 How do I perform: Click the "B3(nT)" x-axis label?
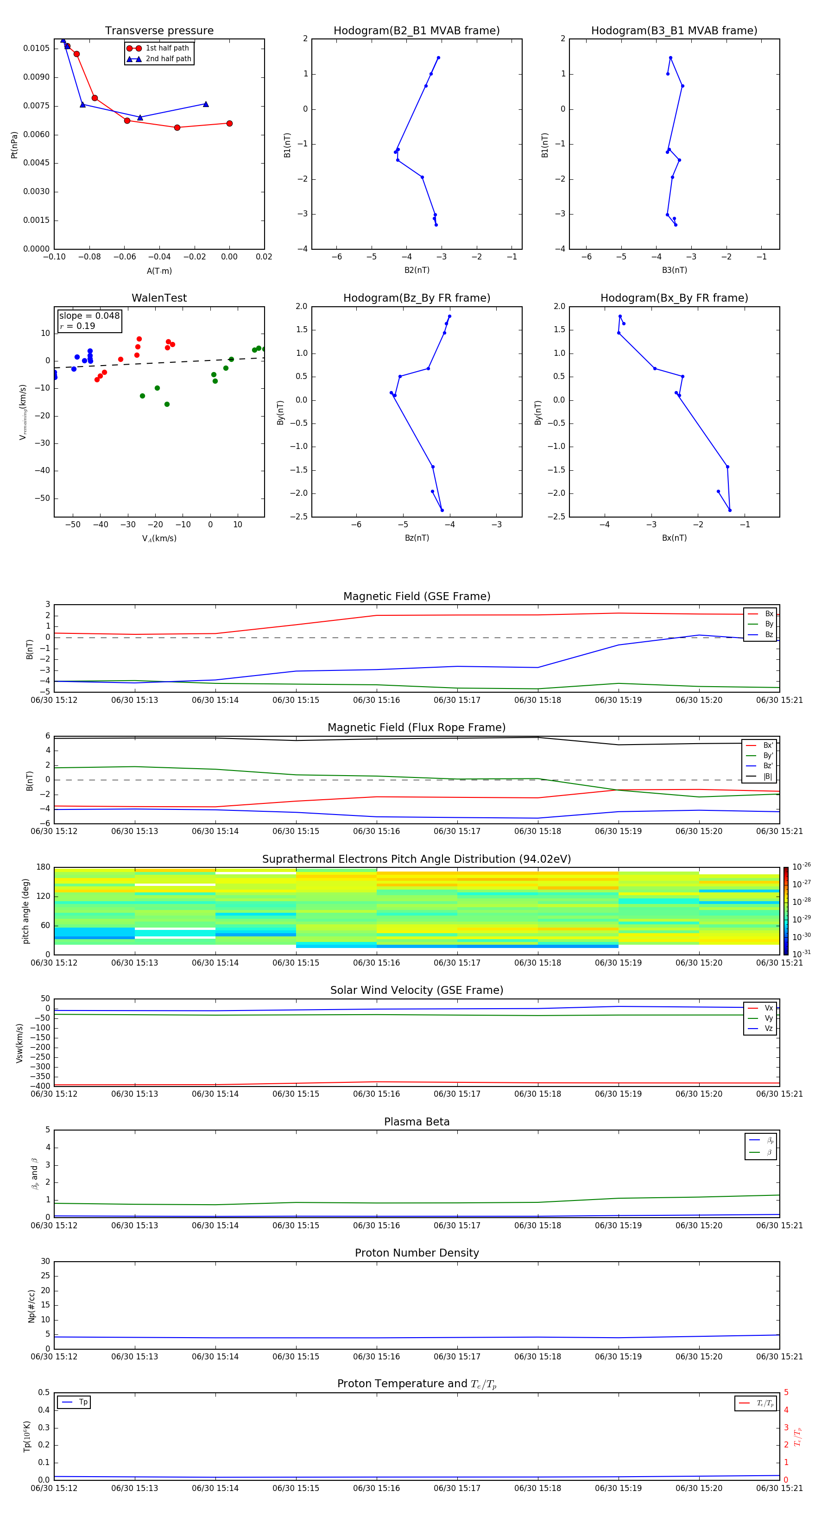pos(674,270)
